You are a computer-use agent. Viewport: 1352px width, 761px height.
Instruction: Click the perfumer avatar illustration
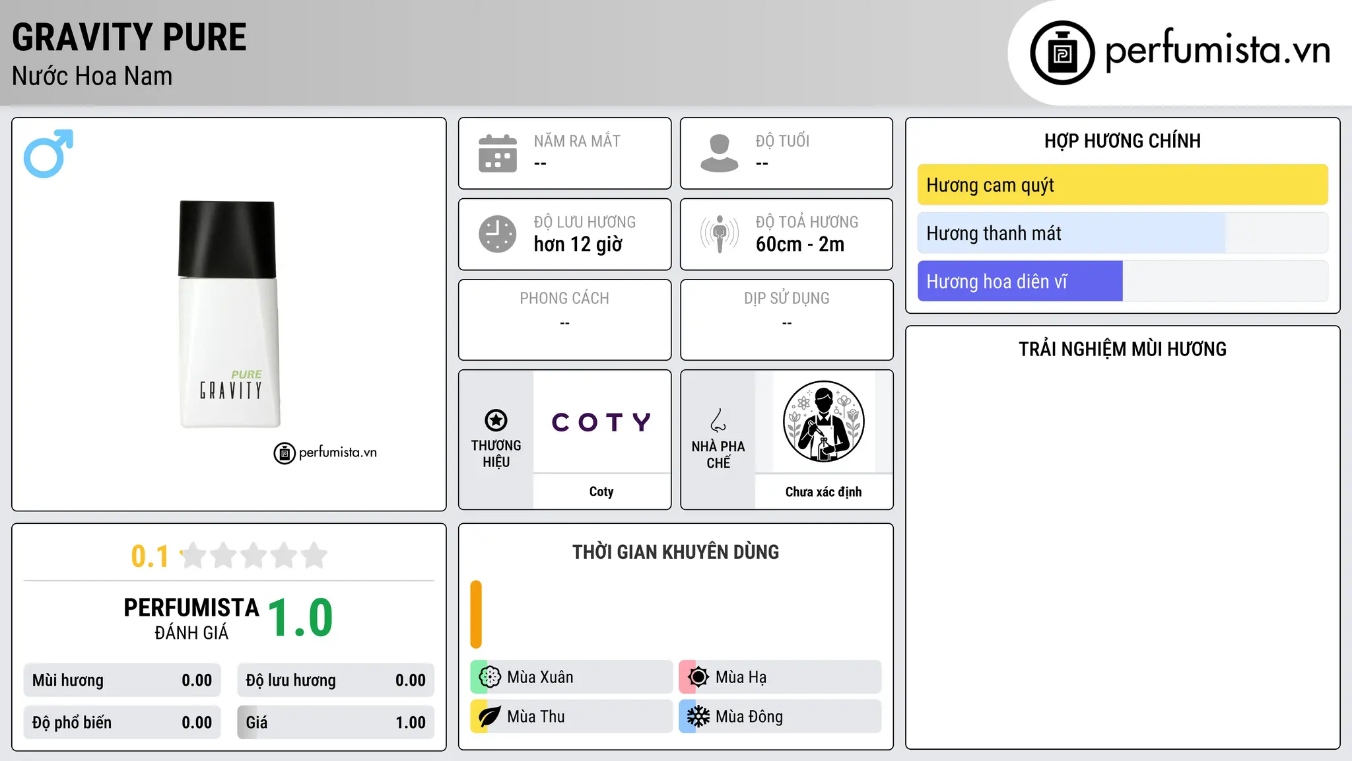coord(823,421)
